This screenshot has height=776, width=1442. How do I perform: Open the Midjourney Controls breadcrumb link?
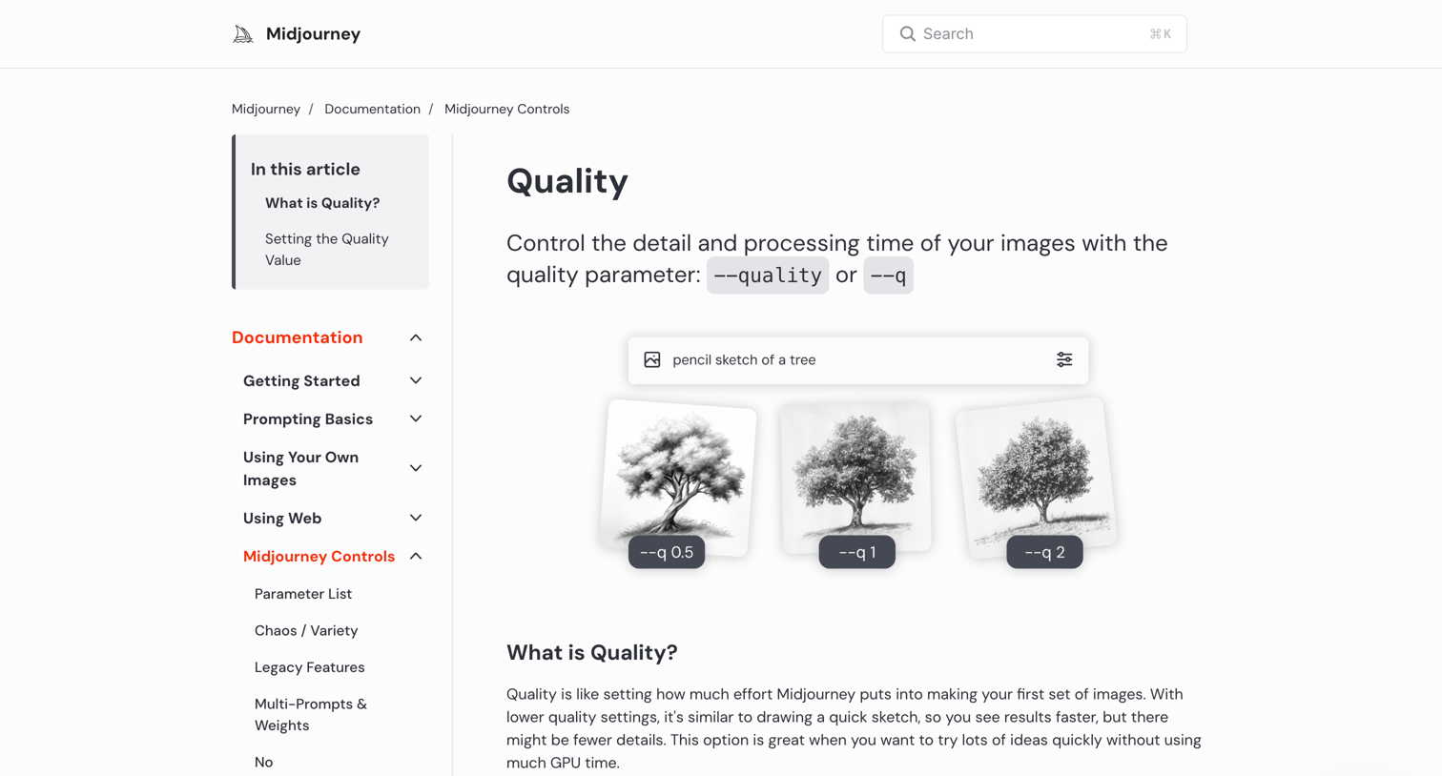pyautogui.click(x=506, y=109)
